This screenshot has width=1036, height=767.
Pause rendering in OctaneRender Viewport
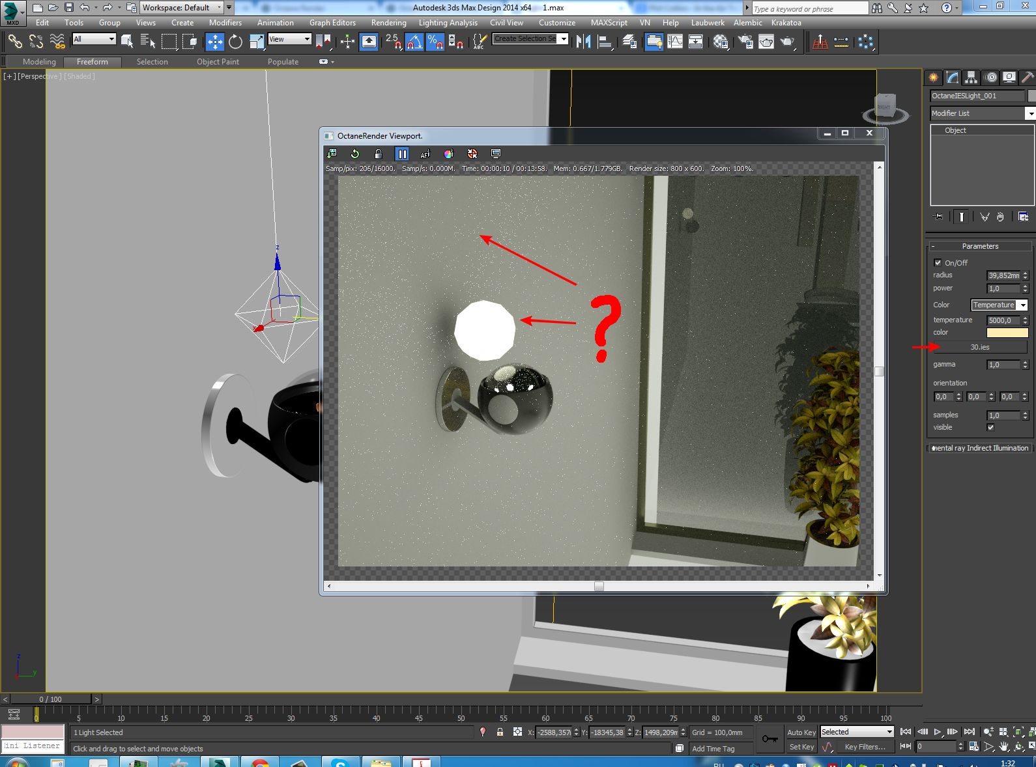coord(402,154)
